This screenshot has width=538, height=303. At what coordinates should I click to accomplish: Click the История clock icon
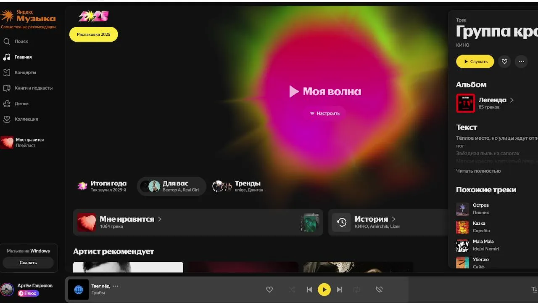coord(341,222)
